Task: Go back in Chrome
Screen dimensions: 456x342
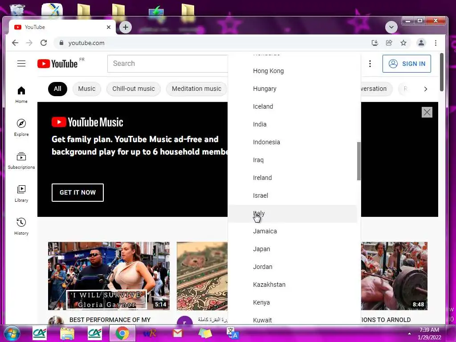Action: coord(15,43)
